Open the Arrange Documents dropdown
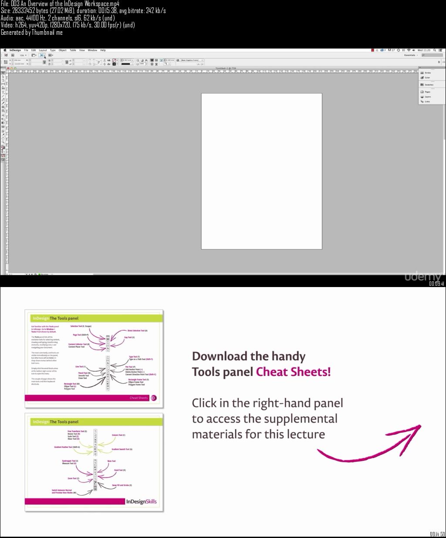446x538 pixels. tap(51, 55)
